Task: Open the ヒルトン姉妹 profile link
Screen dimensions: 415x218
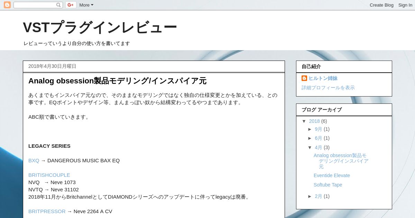Action: [x=323, y=79]
